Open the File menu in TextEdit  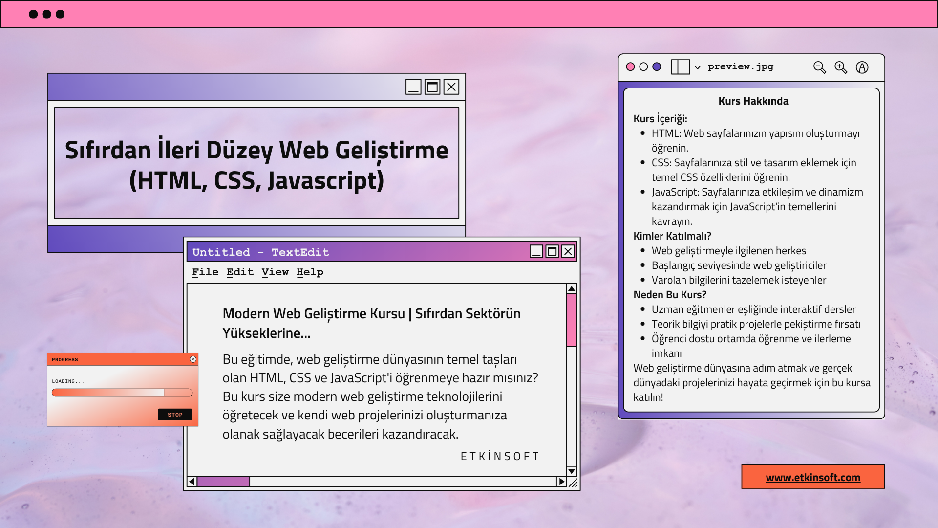coord(205,272)
